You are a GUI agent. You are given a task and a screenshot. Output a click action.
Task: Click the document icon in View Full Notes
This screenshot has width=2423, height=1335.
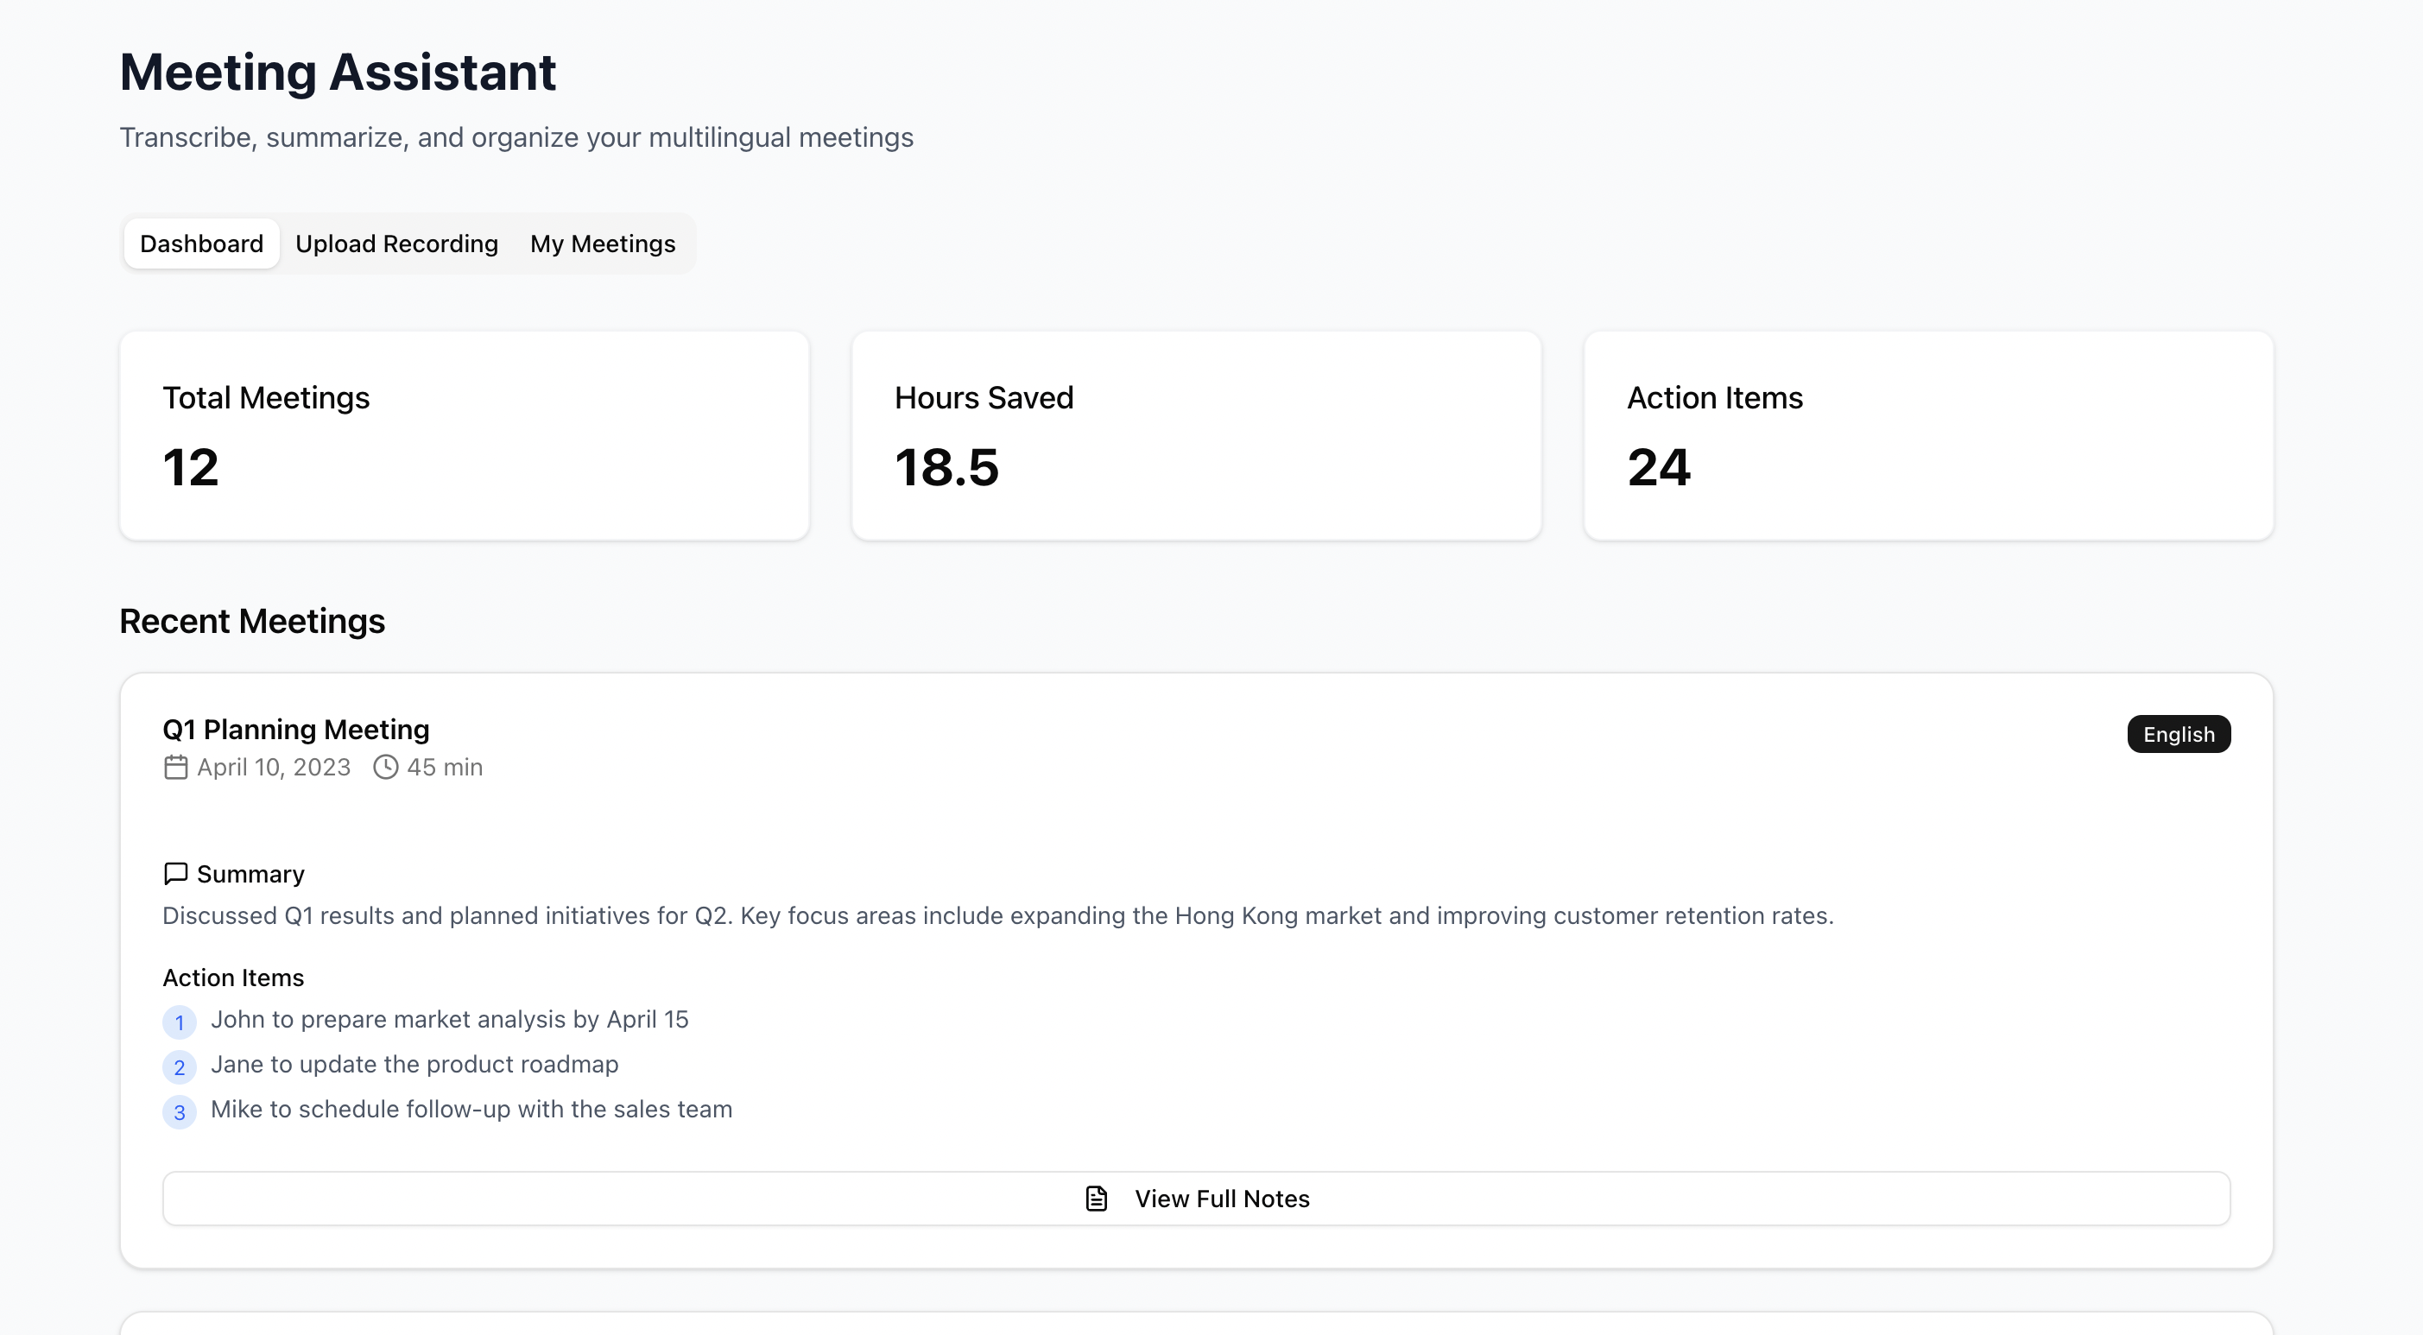1096,1198
